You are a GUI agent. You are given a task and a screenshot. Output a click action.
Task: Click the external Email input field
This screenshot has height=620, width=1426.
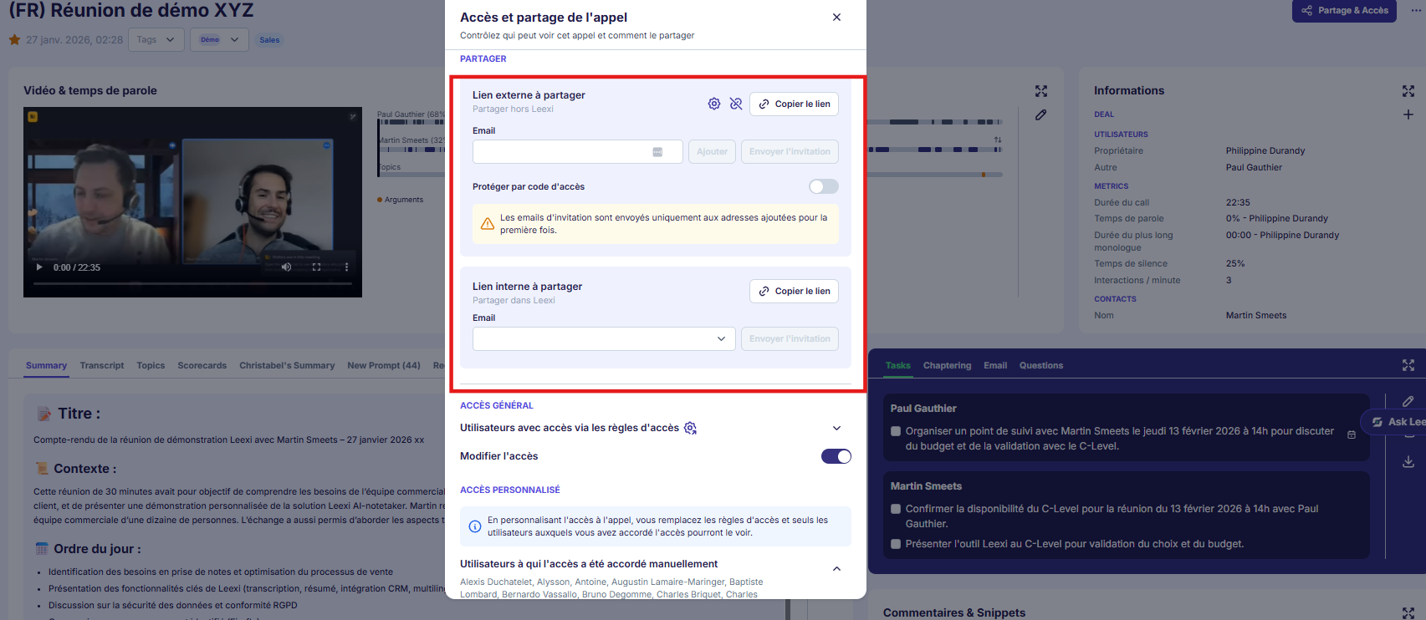coord(577,151)
